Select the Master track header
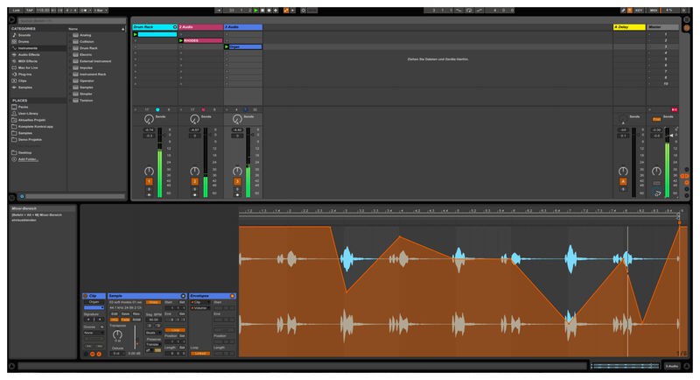The height and width of the screenshot is (380, 700). tap(661, 27)
